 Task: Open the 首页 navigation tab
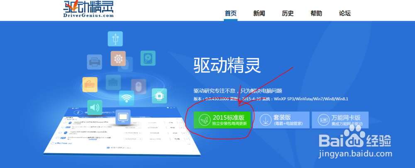pyautogui.click(x=230, y=14)
